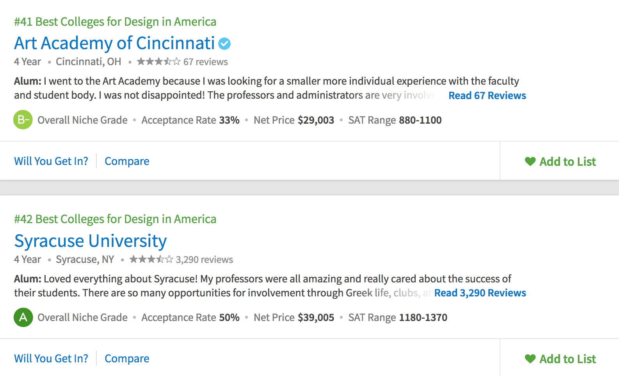Click the star rating for Art Academy of Cincinnati
Screen dimensions: 619x376
(x=158, y=62)
